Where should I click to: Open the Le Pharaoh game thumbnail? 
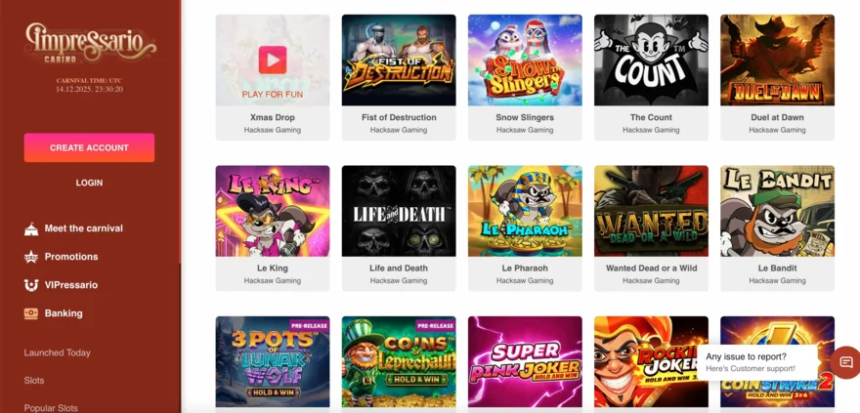coord(525,211)
